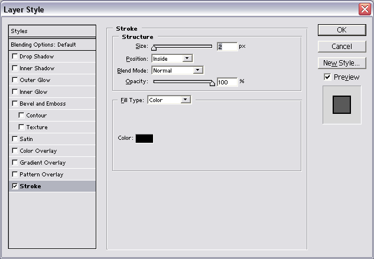The image size is (374, 259).
Task: Turn on the Satin checkbox
Action: [15, 139]
